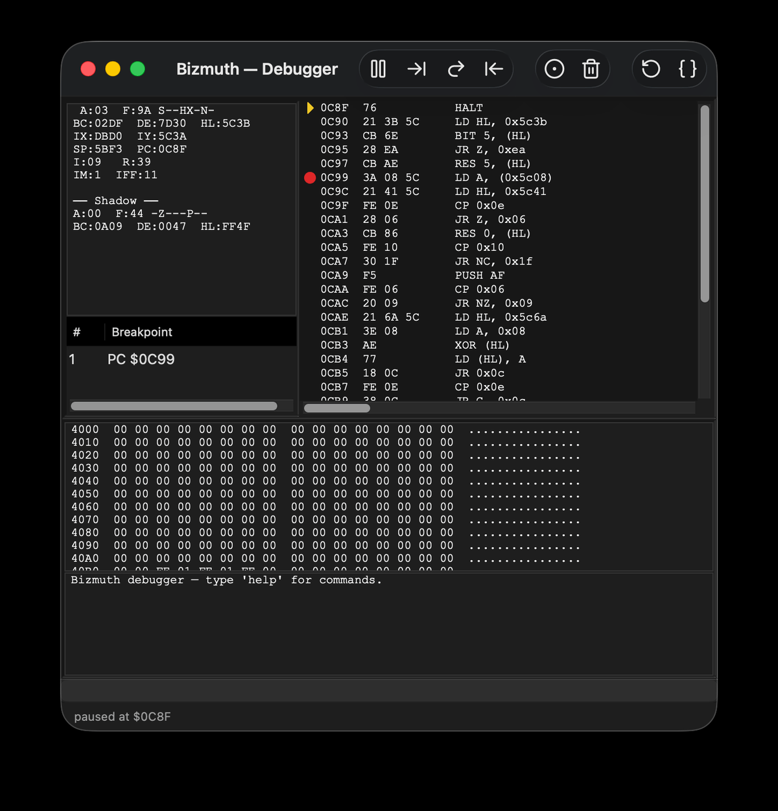The image size is (778, 811).
Task: Click the PC:0C8F register value
Action: pos(162,149)
